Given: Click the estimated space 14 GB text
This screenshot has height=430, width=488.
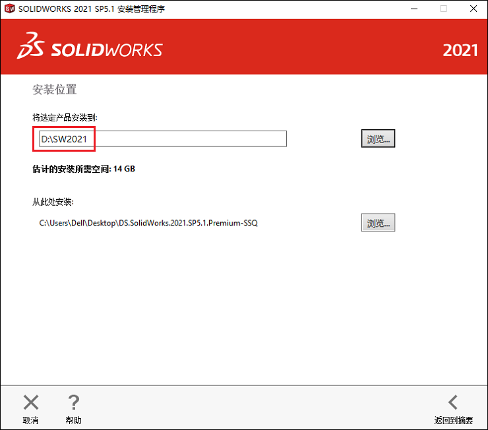Looking at the screenshot, I should (x=84, y=169).
